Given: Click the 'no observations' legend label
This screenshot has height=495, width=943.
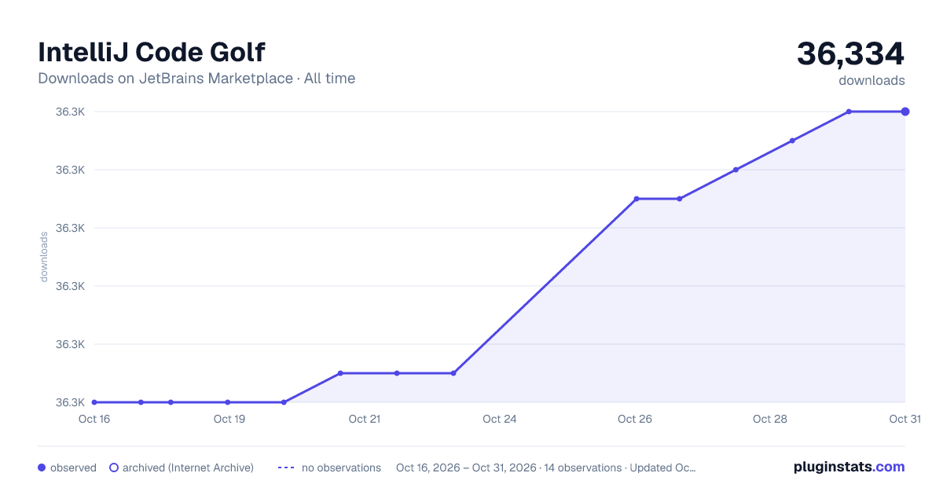Looking at the screenshot, I should click(x=341, y=467).
